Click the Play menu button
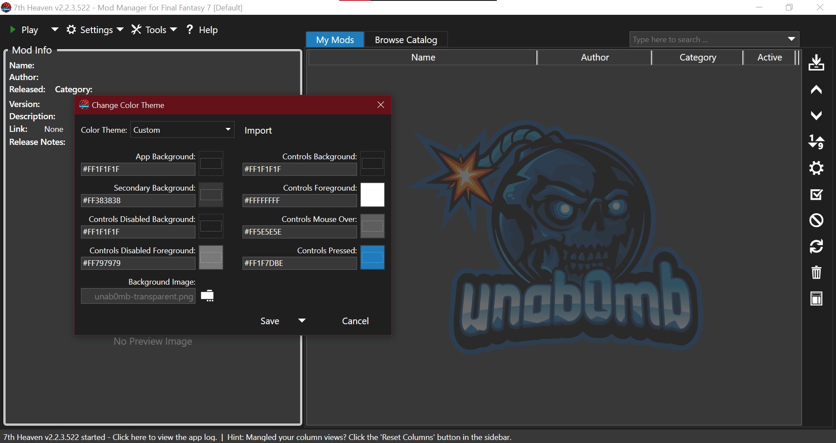Image resolution: width=836 pixels, height=443 pixels. (x=30, y=30)
